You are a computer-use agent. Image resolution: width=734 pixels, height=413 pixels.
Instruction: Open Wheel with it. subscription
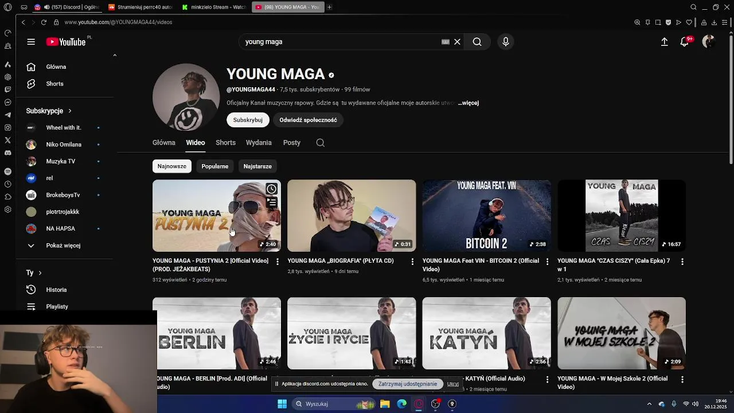point(63,127)
